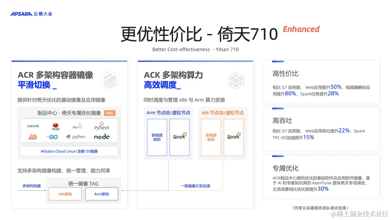Expand the x86 节点池/虚拟节点 section
This screenshot has width=391, height=220.
pos(222,113)
